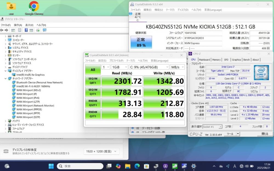This screenshot has height=171, width=274.
Task: Click ツール button in CPU-Z
Action: tap(230, 134)
